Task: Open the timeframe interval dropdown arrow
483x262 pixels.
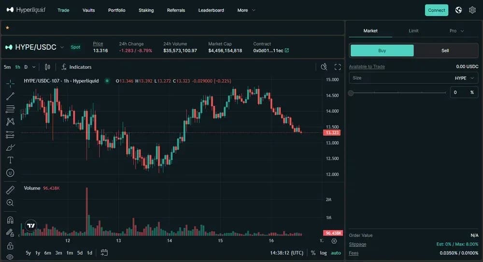Action: tap(34, 67)
